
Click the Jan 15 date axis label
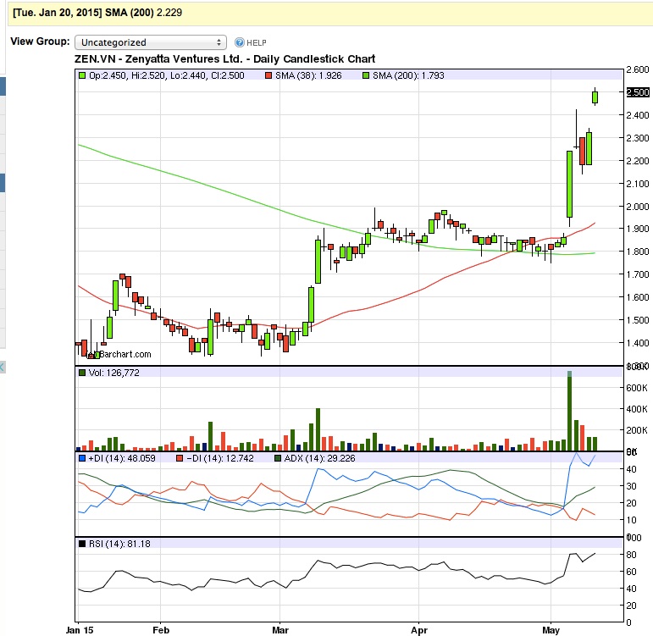(x=80, y=630)
